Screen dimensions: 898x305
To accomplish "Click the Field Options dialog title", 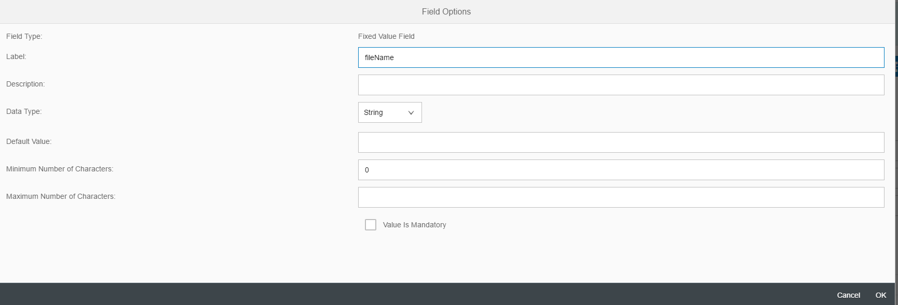I will [x=446, y=11].
